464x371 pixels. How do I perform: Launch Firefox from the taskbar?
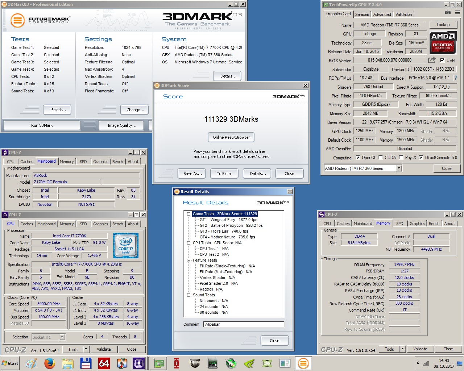(x=49, y=363)
